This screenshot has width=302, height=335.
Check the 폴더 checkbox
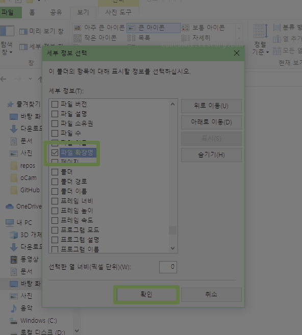point(55,172)
